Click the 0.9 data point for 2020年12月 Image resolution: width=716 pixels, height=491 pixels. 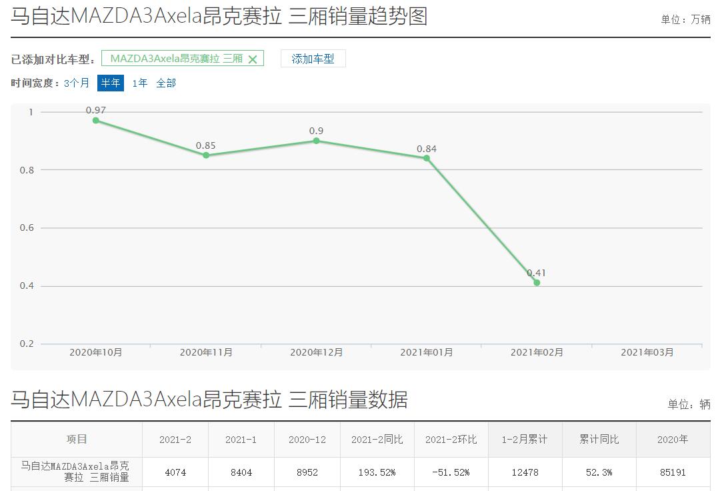[317, 141]
